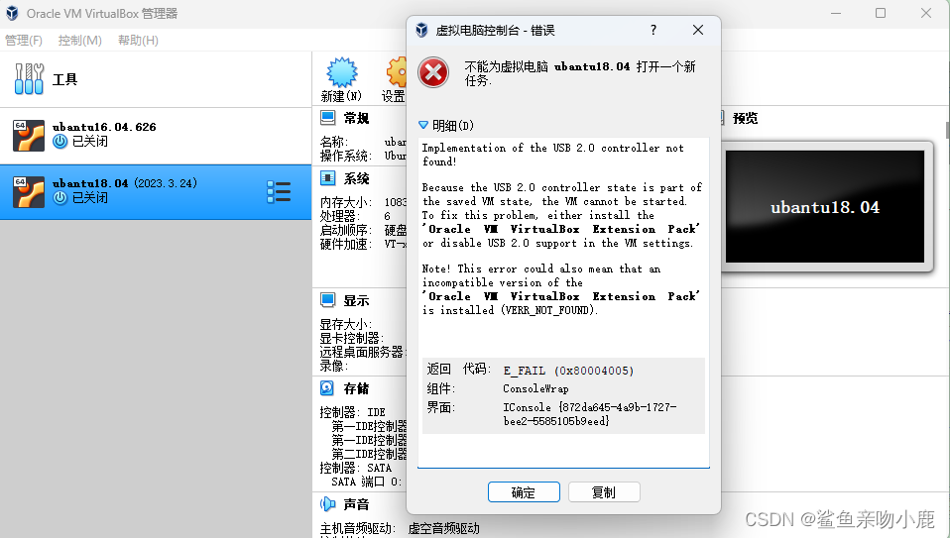950x538 pixels.
Task: Click the ConsoleWrap component value
Action: (535, 388)
